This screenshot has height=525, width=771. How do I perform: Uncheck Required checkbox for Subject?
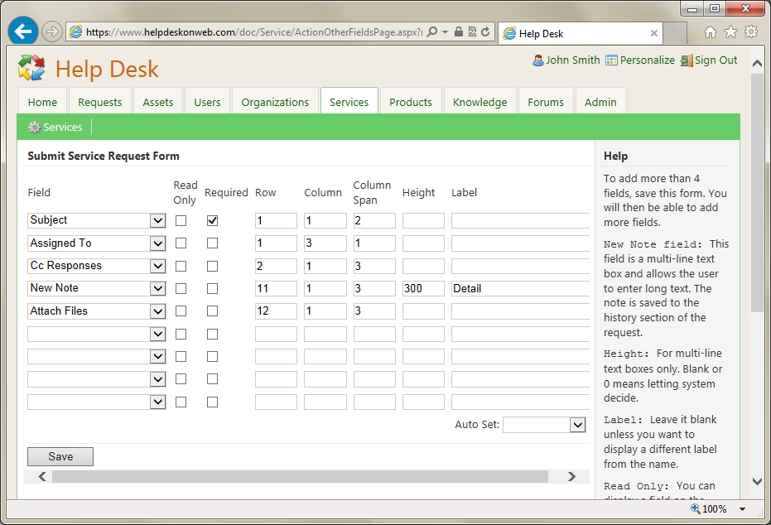pos(212,221)
